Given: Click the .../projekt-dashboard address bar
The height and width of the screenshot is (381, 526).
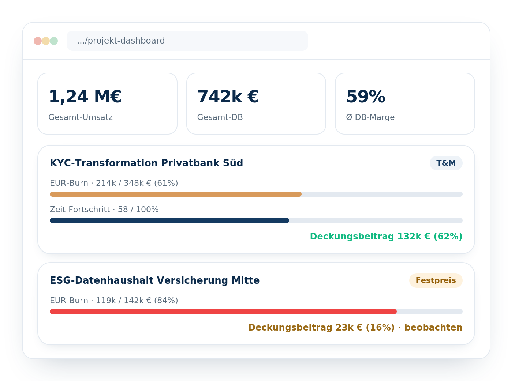Looking at the screenshot, I should point(187,41).
